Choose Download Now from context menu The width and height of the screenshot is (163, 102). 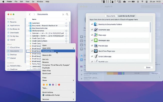[58, 51]
